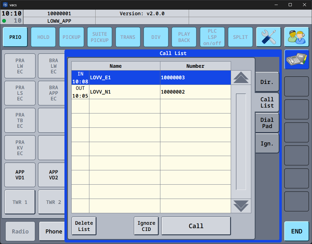This screenshot has height=244, width=312.
Task: Toggle the PRIO priority button
Action: tap(15, 37)
